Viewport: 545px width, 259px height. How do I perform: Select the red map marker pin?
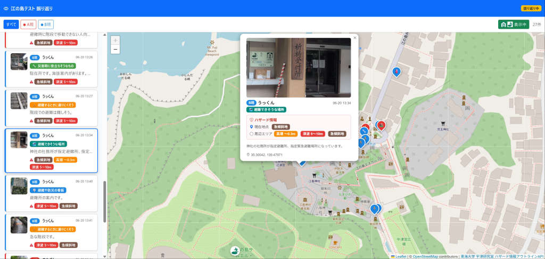(381, 126)
